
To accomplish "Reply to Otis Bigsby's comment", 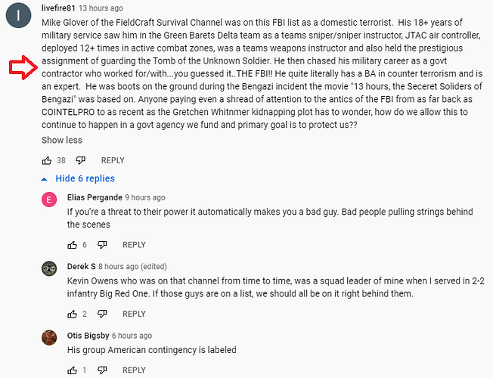I will click(134, 370).
